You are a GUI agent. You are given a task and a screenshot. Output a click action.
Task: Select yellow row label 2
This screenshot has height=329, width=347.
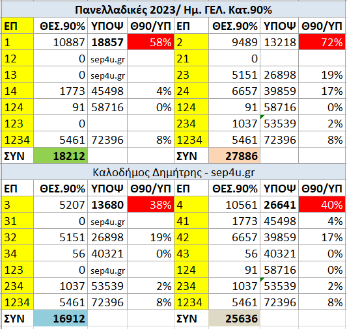pyautogui.click(x=191, y=42)
